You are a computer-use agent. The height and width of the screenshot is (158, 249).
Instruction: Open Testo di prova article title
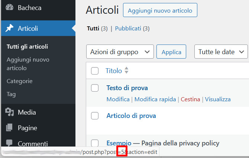tap(127, 88)
